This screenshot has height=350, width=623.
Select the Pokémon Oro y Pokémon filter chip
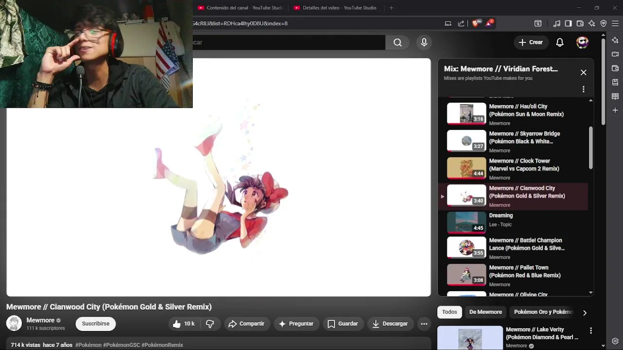[x=543, y=312]
